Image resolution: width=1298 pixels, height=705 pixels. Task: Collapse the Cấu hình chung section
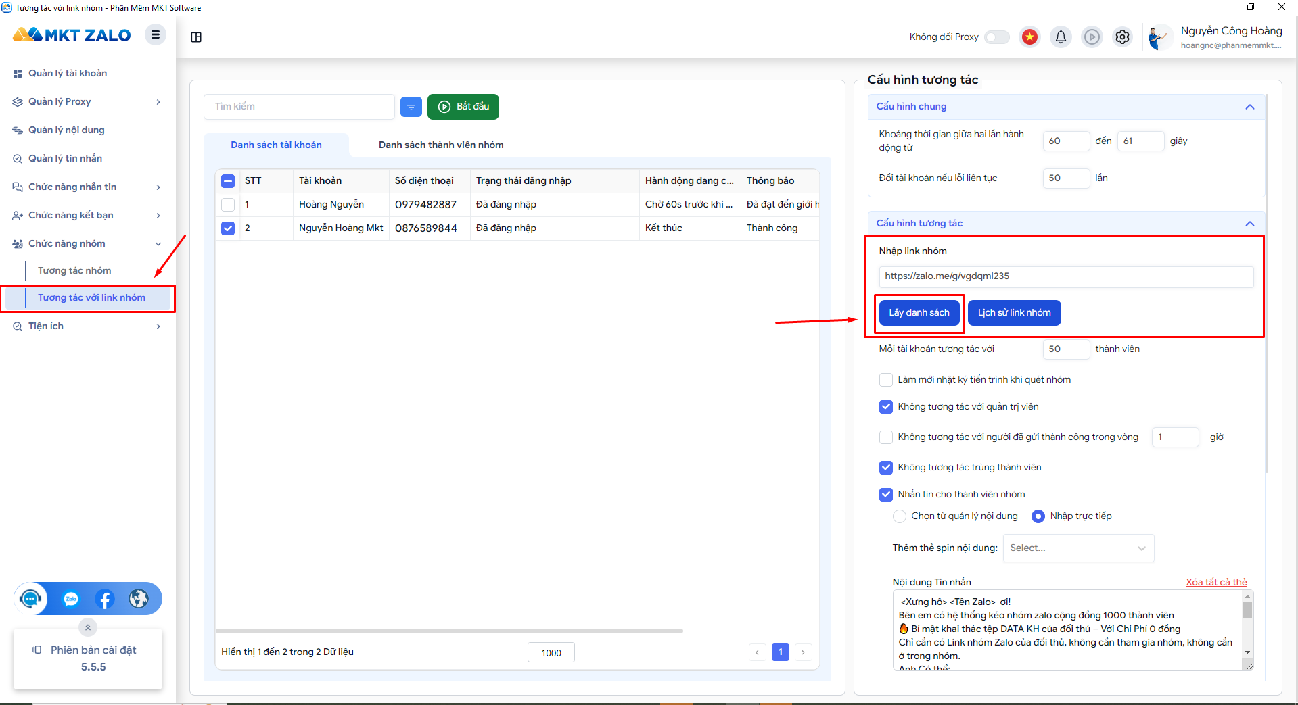tap(1249, 107)
